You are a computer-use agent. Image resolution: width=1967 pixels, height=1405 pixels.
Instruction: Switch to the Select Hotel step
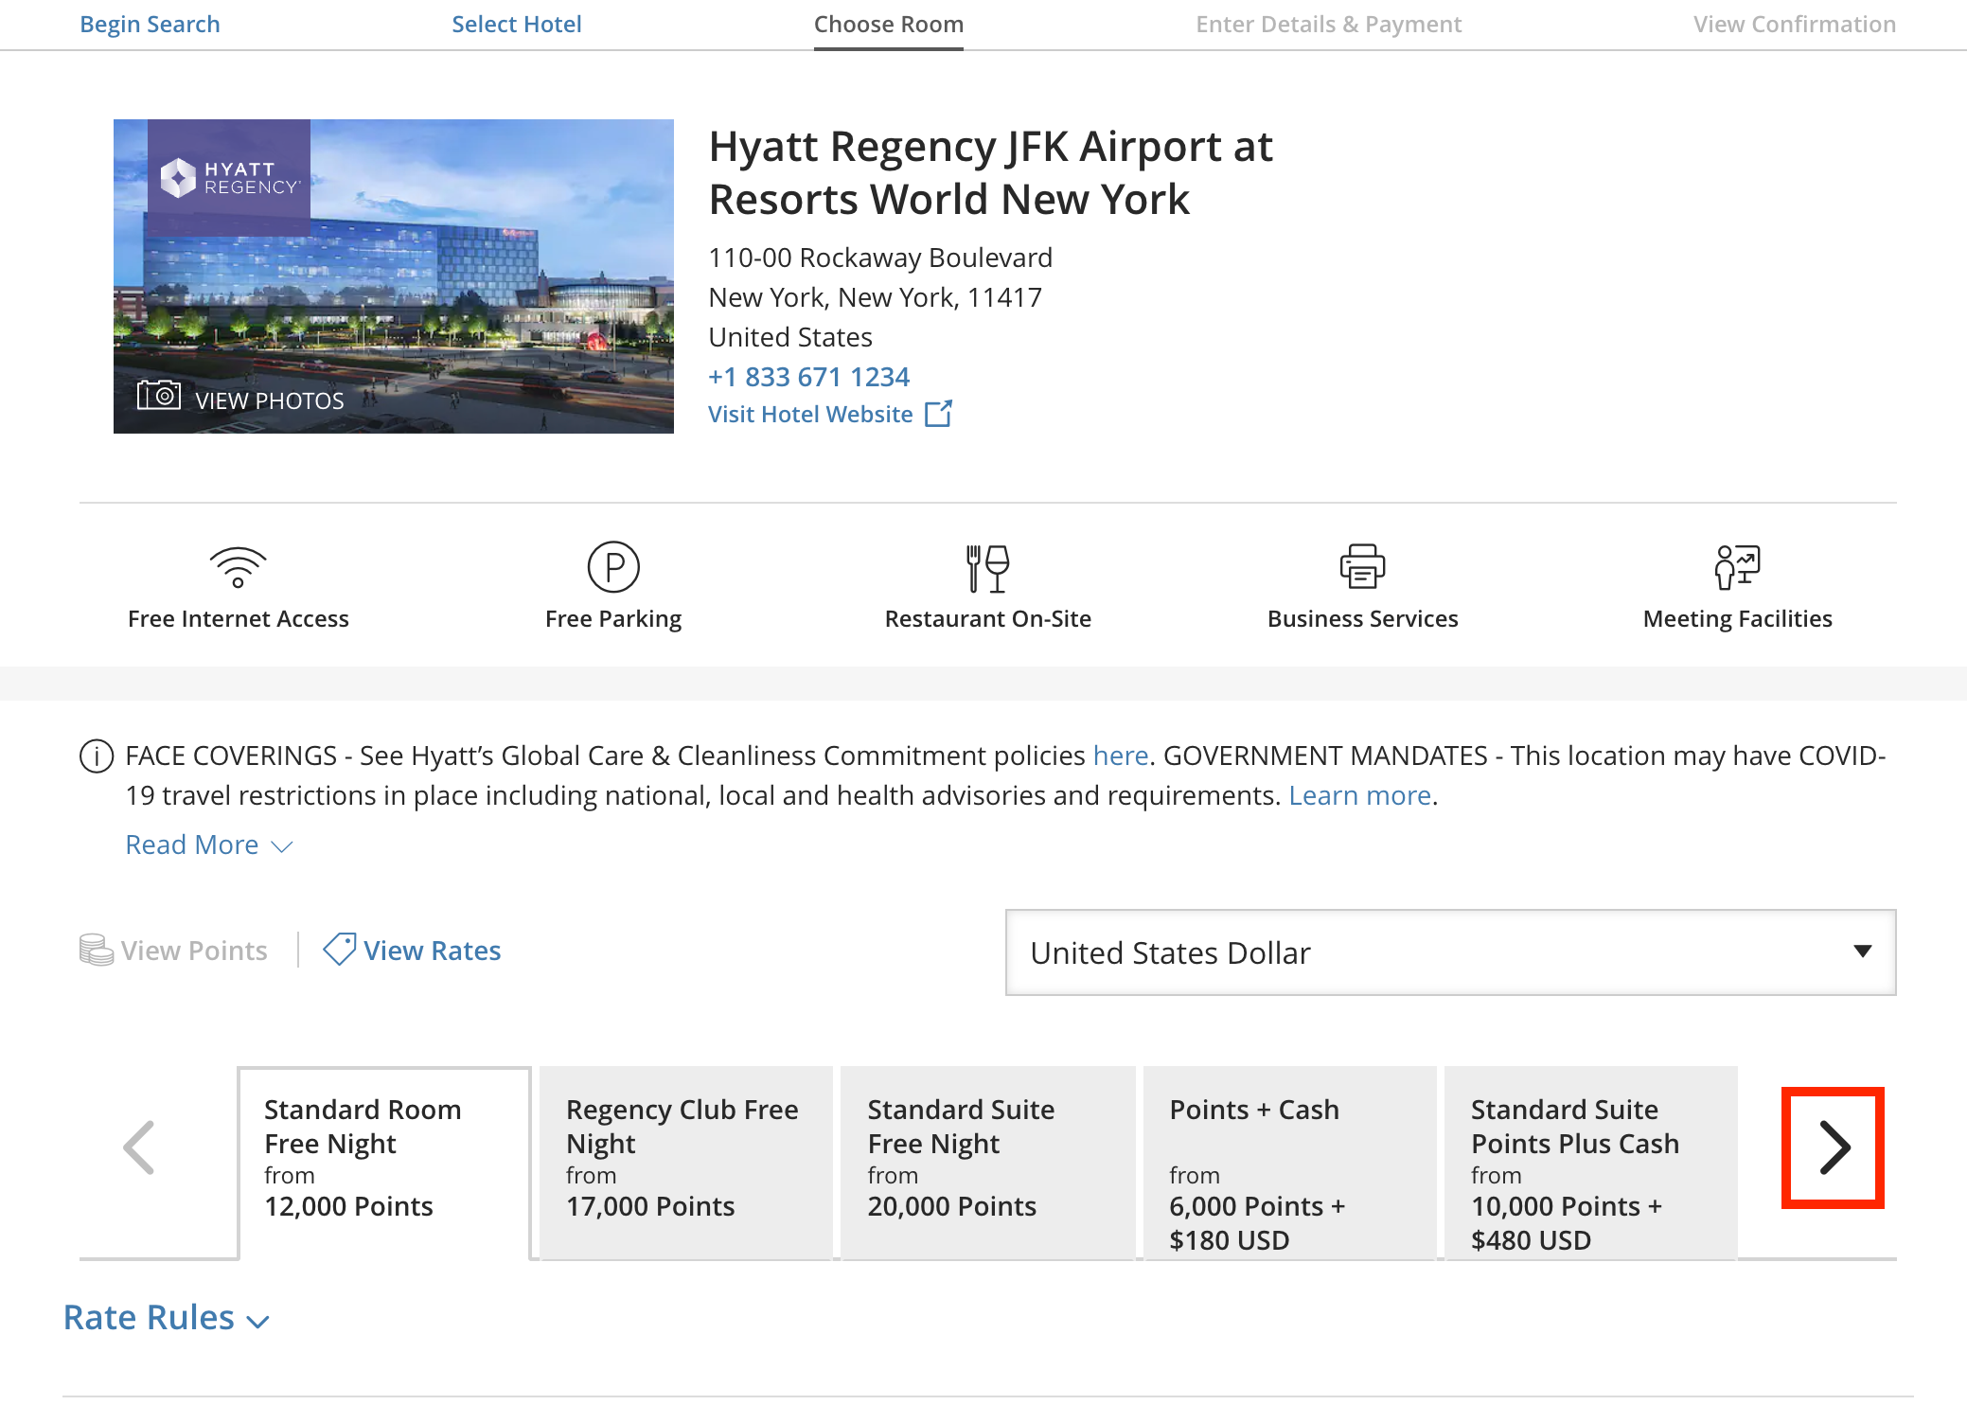point(517,24)
